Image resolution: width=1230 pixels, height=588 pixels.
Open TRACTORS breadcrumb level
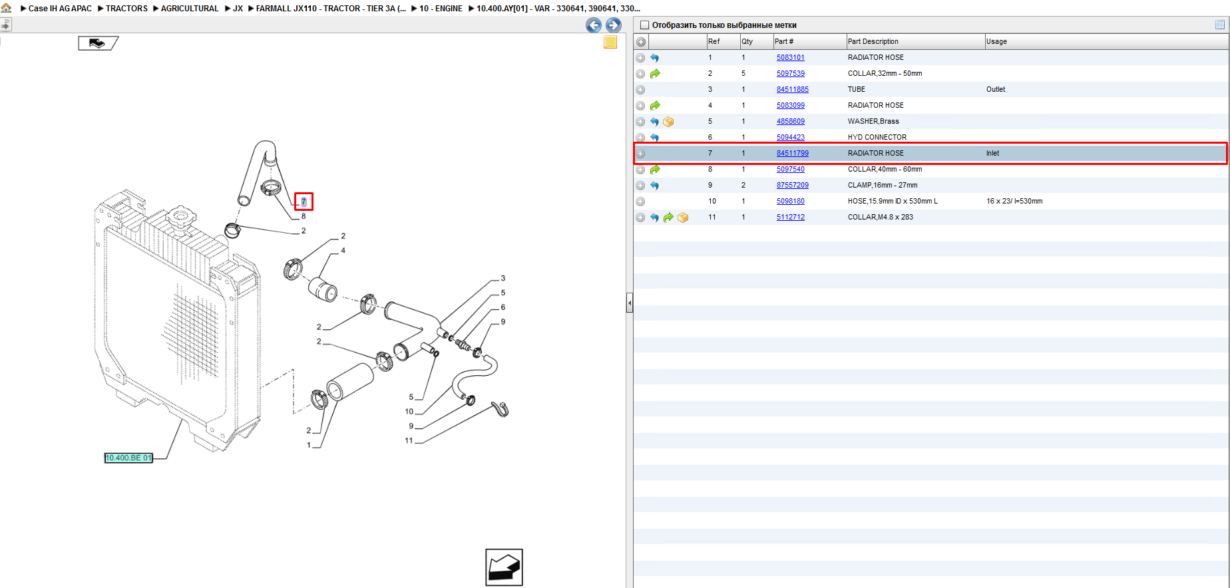(x=126, y=9)
